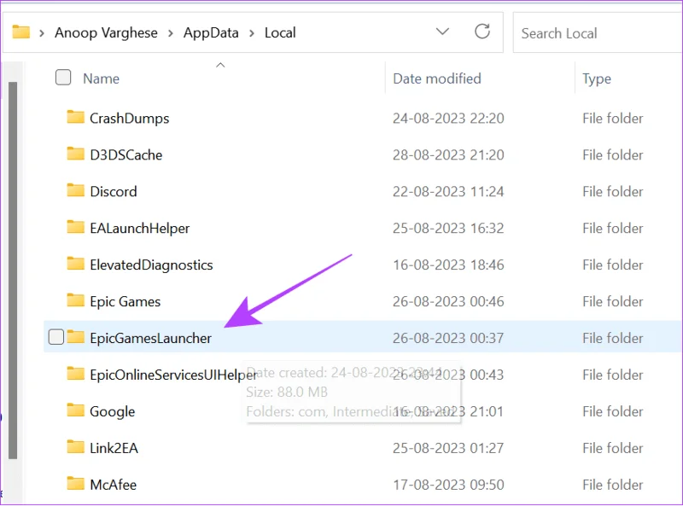Select the McAfee folder name
The image size is (683, 506).
point(114,485)
